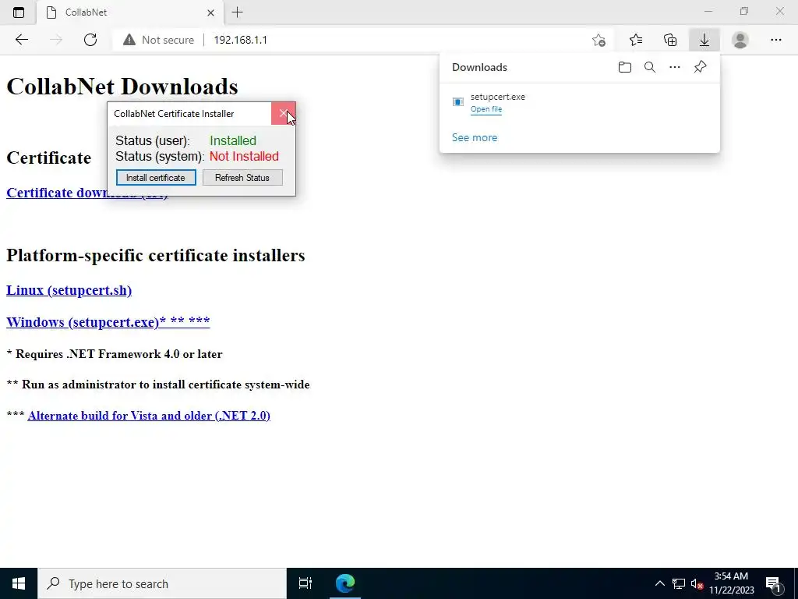Click the CollabNet Downloads heading
This screenshot has height=599, width=798.
(122, 87)
